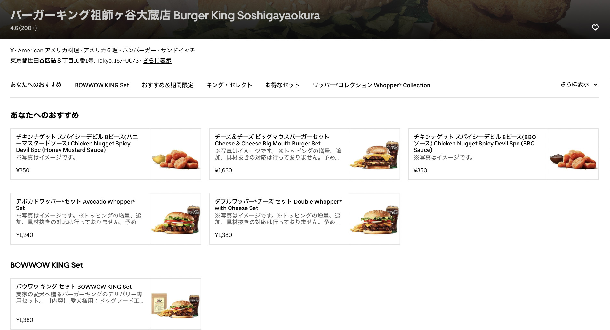Viewport: 610px width, 330px height.
Task: Expand the さらに表示 categories dropdown
Action: (579, 84)
